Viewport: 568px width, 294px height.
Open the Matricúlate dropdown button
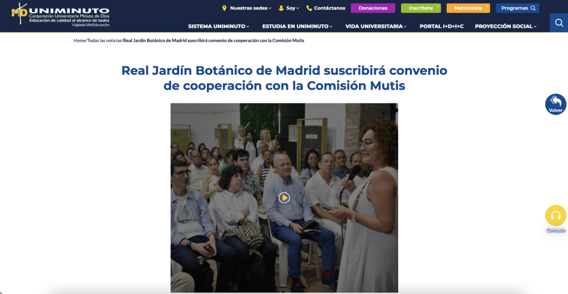(468, 8)
